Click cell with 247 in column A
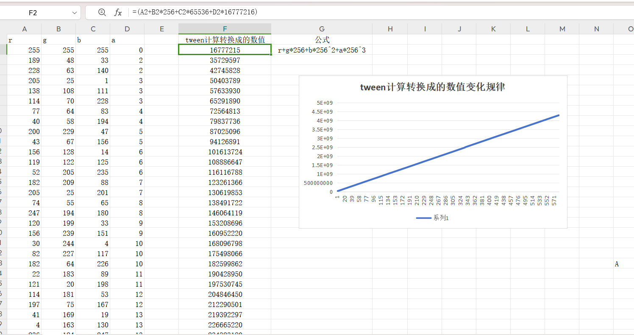The height and width of the screenshot is (335, 634). (24, 213)
